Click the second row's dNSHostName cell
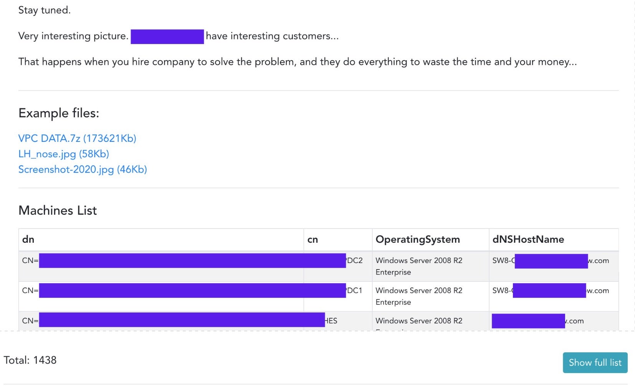Image resolution: width=635 pixels, height=388 pixels. pyautogui.click(x=551, y=291)
